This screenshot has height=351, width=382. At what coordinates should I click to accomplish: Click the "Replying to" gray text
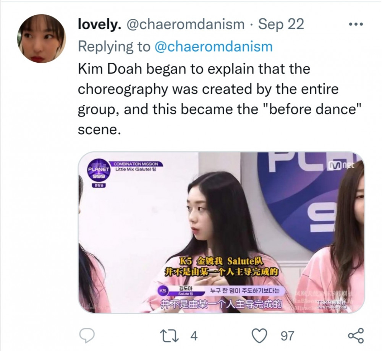114,46
